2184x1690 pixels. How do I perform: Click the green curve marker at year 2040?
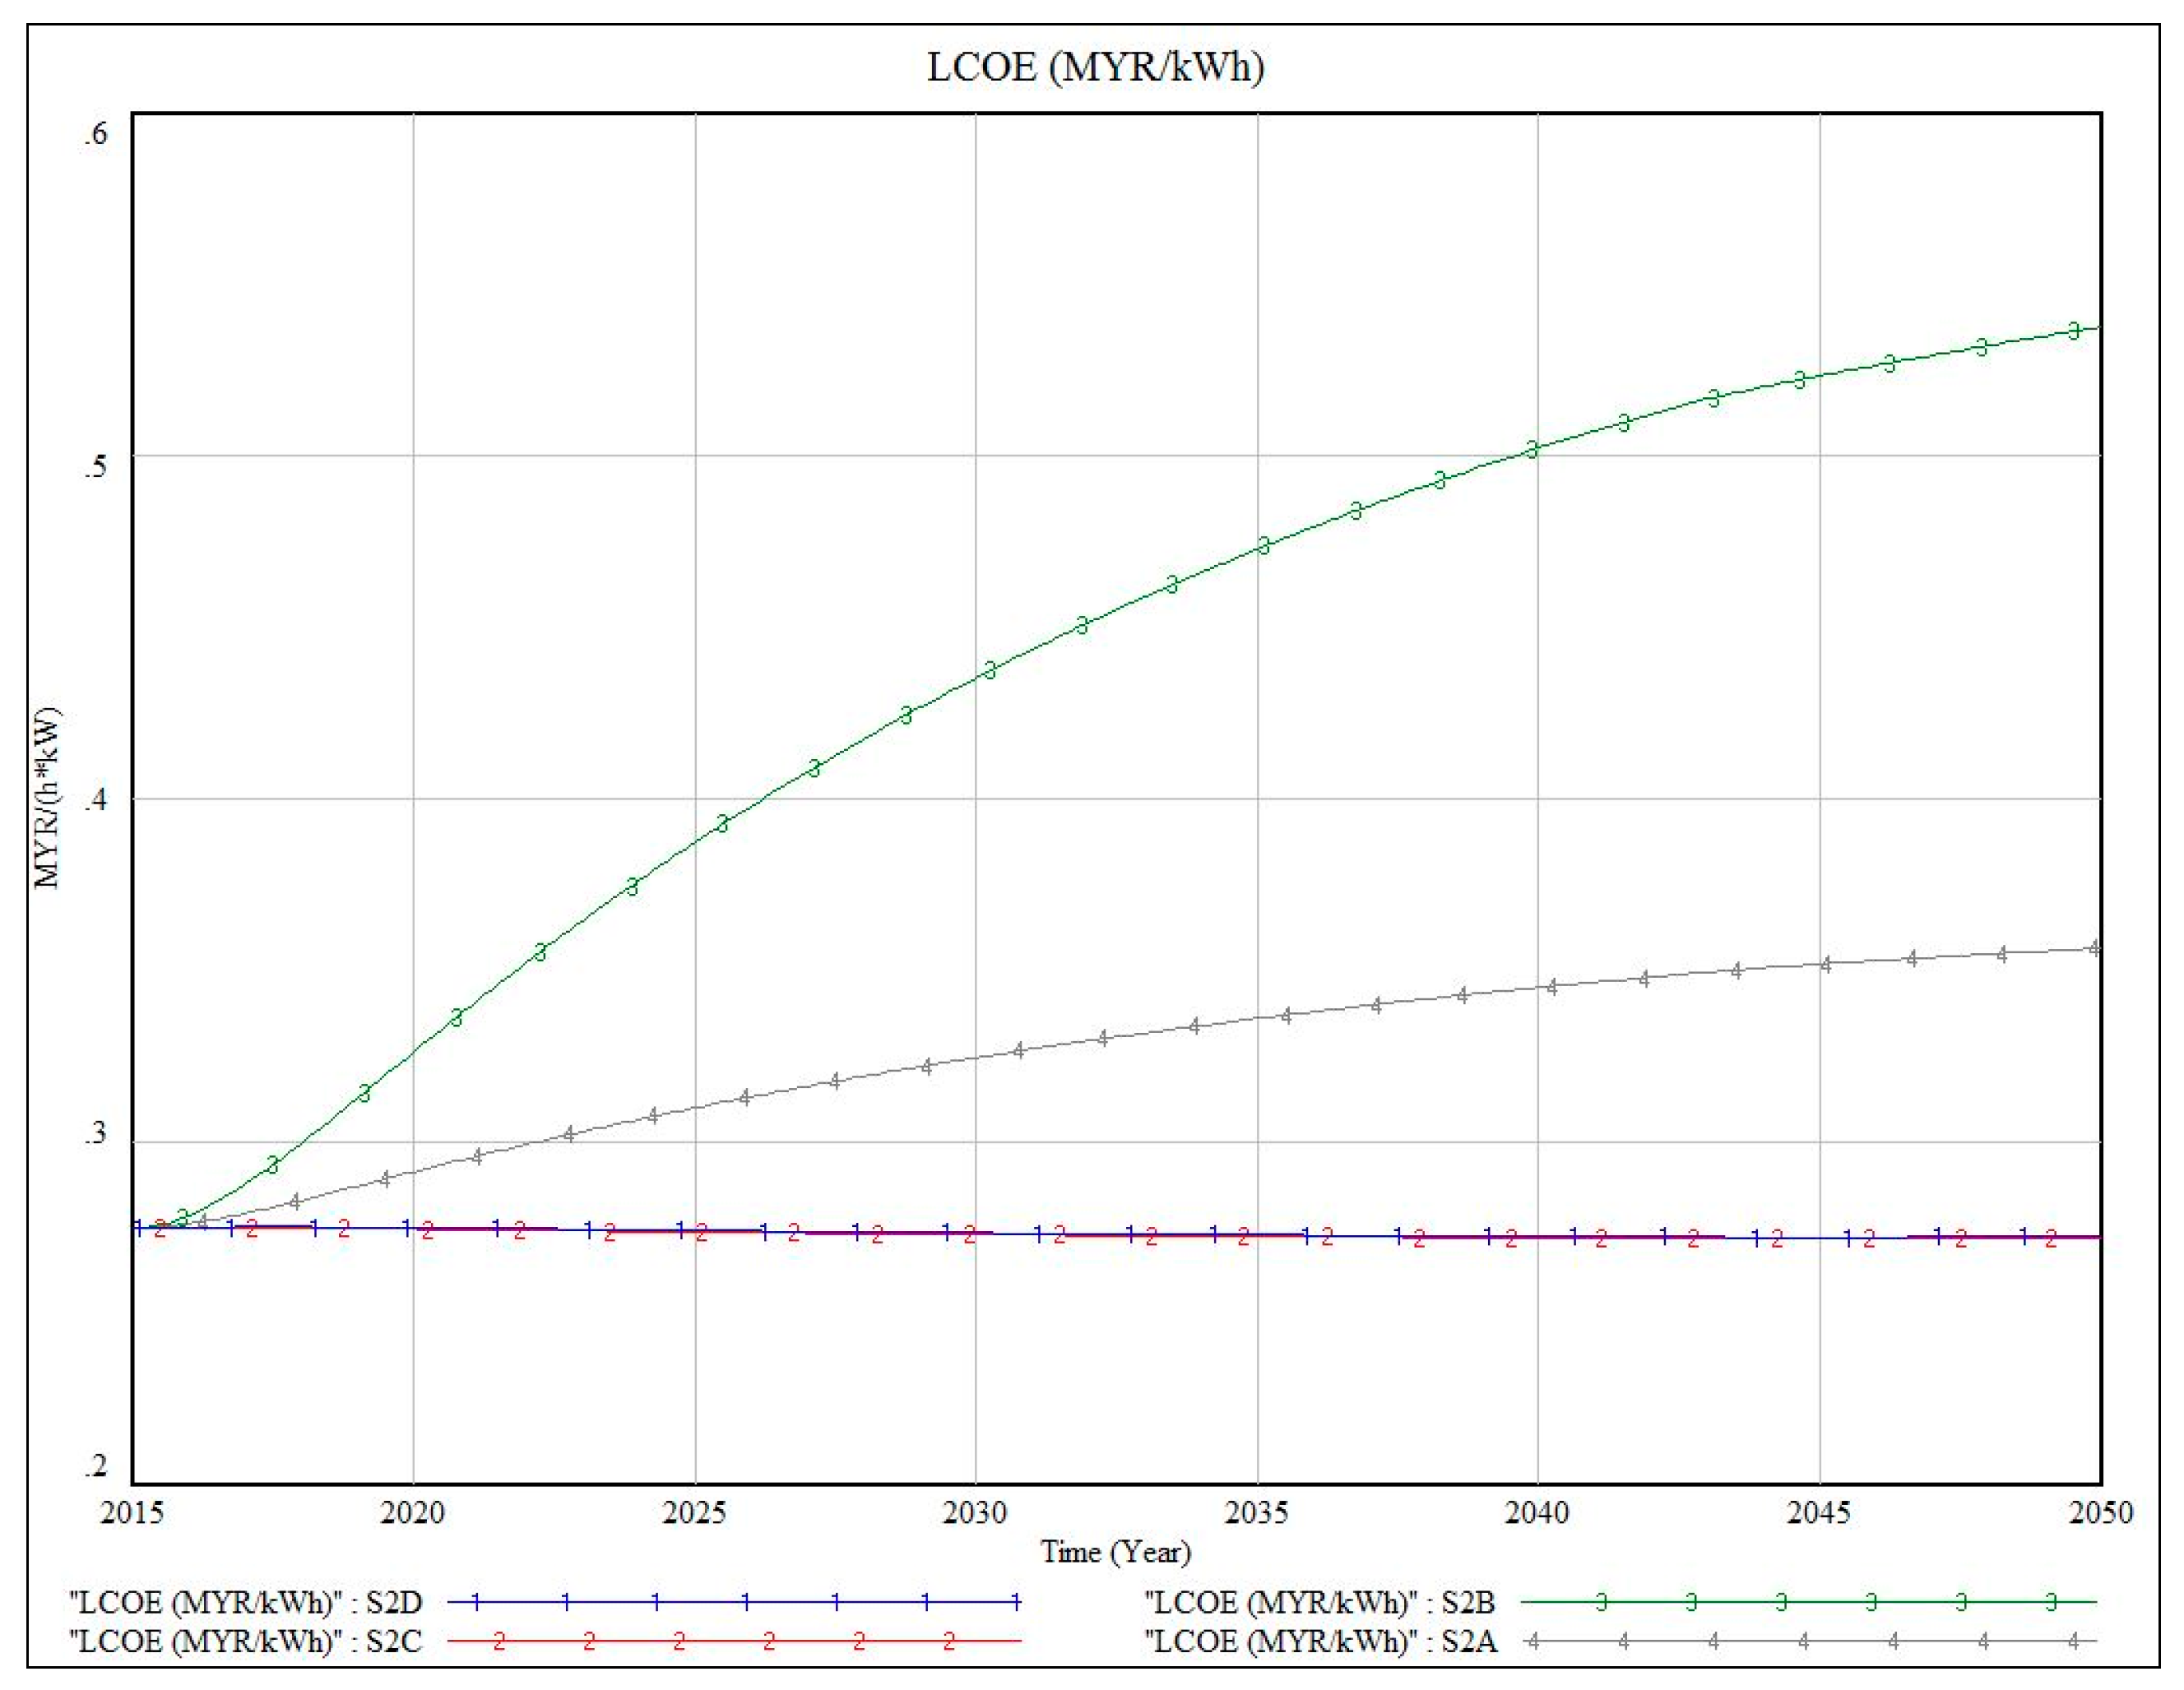(1532, 450)
